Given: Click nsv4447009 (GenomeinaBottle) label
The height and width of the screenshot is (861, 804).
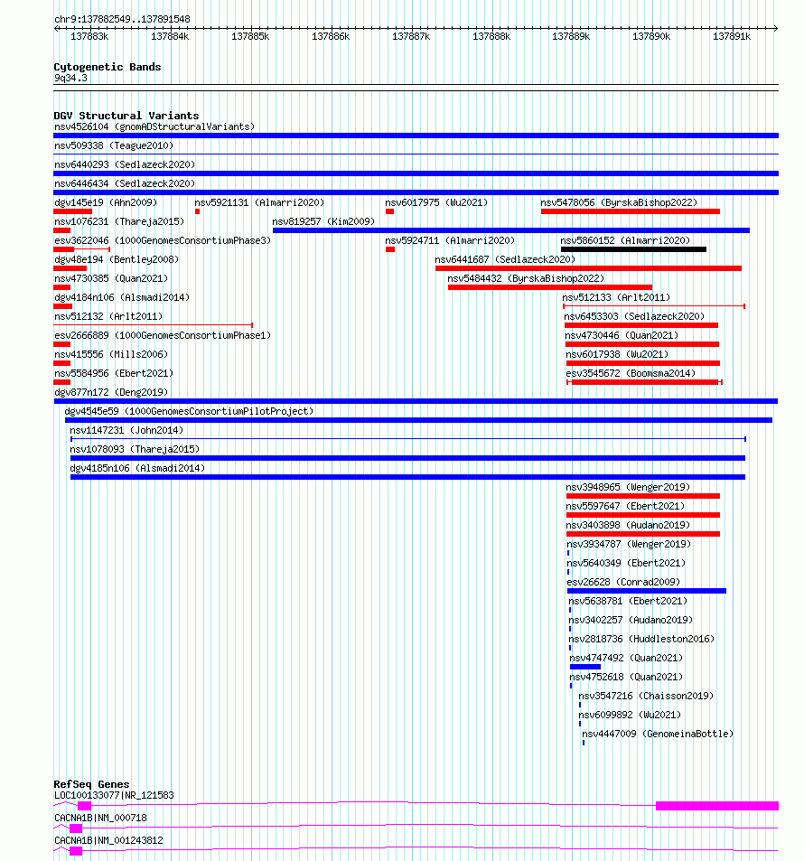Looking at the screenshot, I should [658, 735].
